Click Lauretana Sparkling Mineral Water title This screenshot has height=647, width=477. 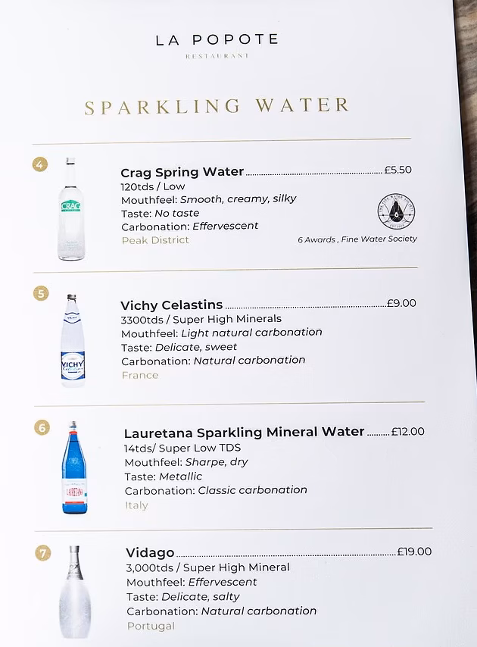click(x=244, y=433)
